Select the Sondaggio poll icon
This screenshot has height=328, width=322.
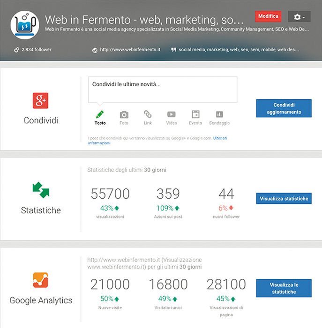[219, 114]
